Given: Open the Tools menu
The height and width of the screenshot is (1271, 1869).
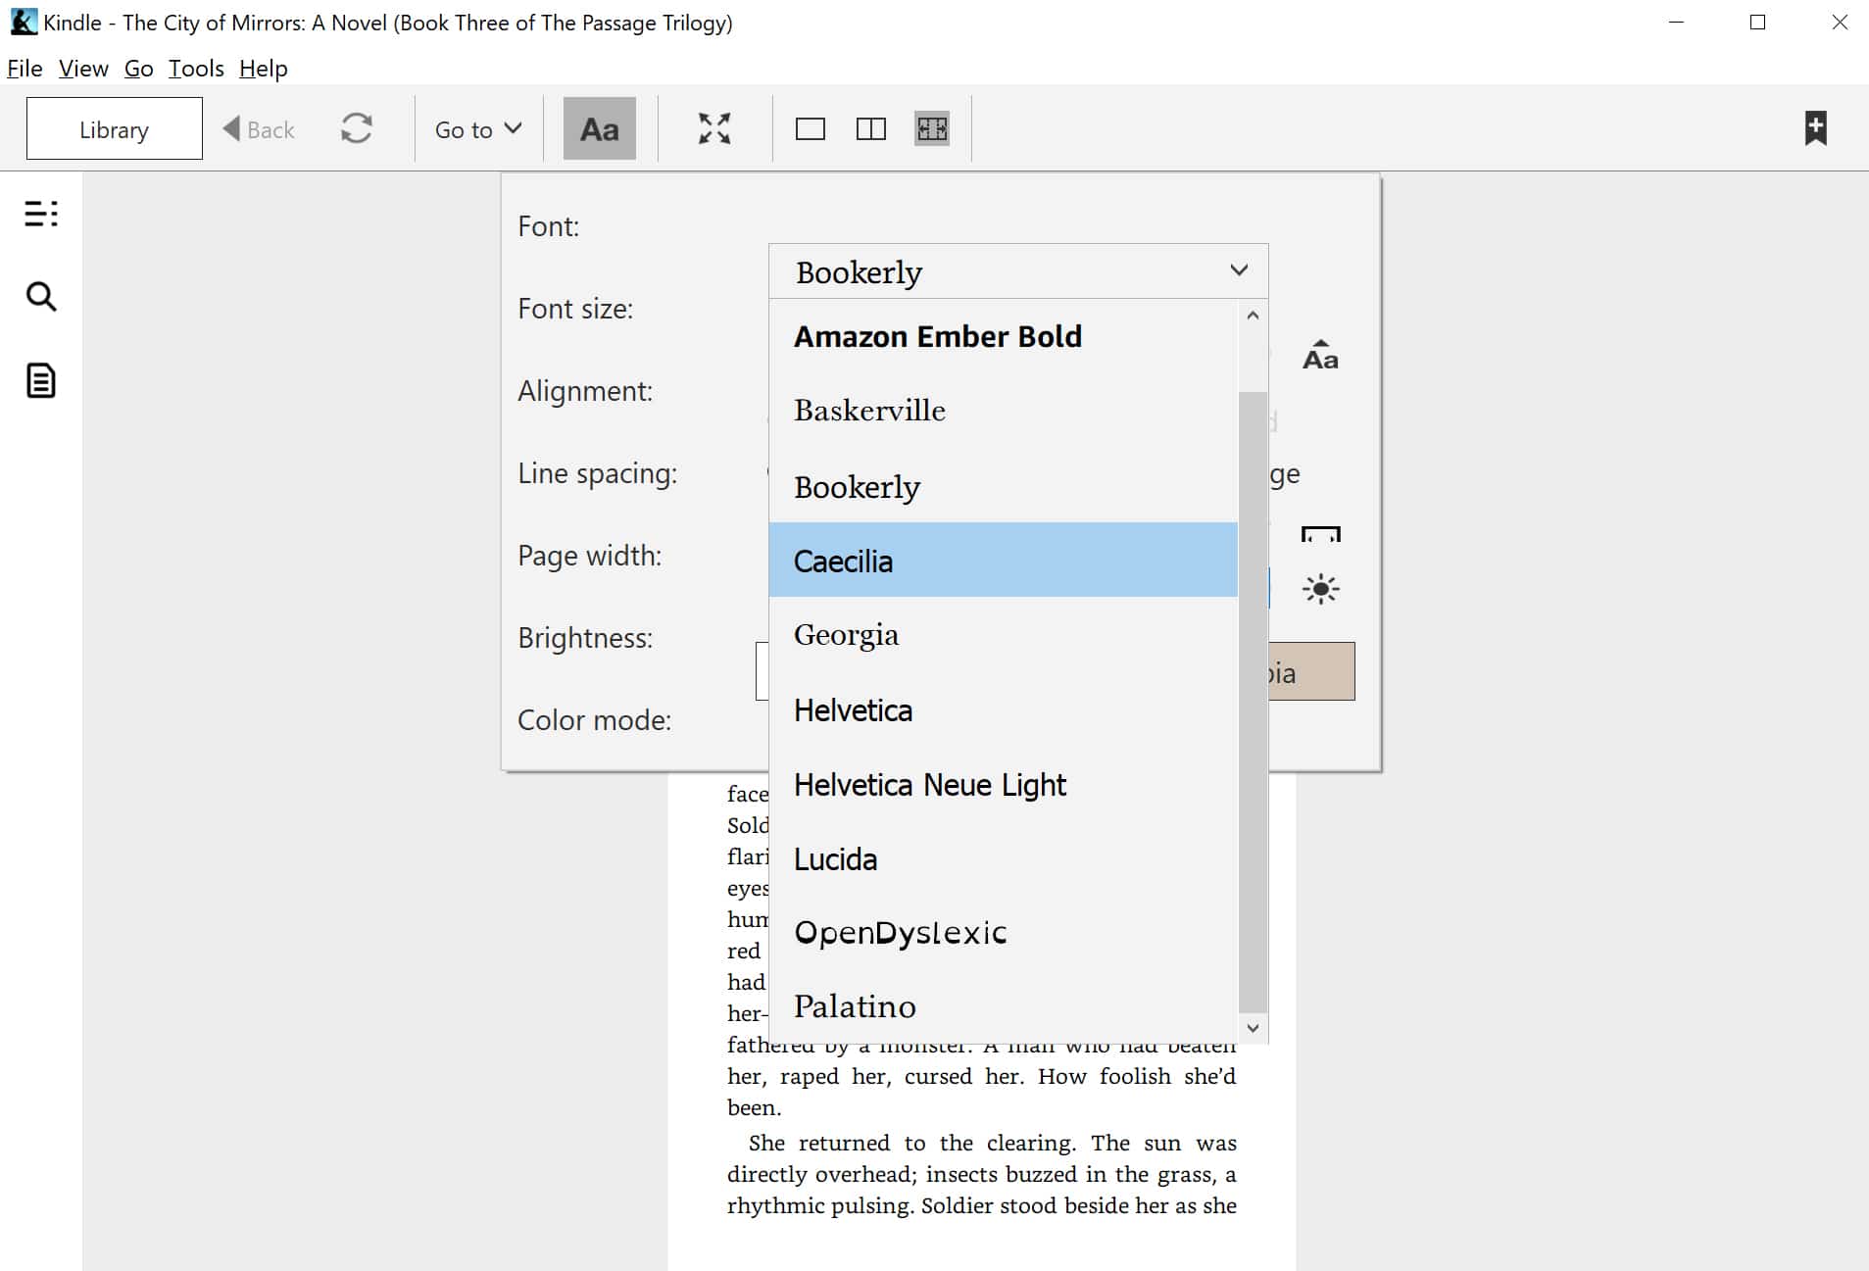Looking at the screenshot, I should coord(196,69).
